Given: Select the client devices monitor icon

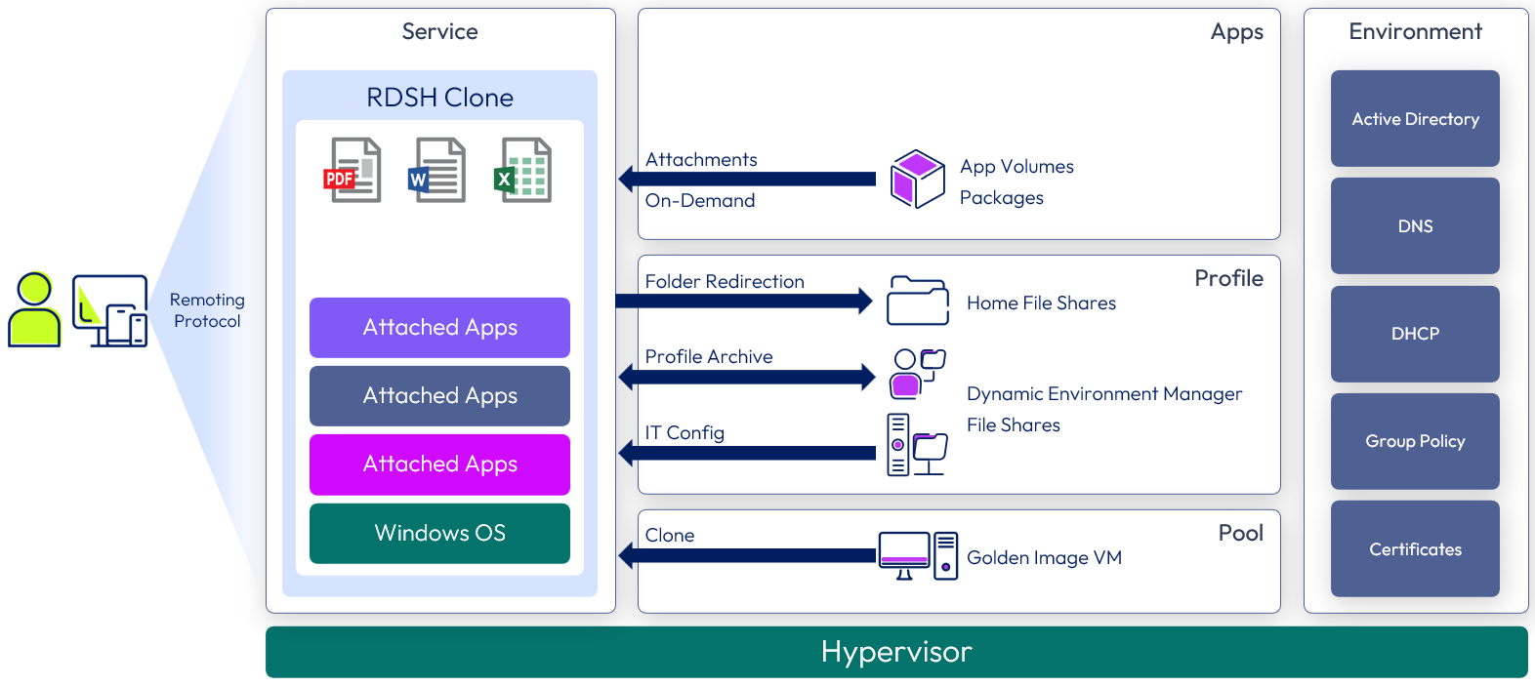Looking at the screenshot, I should (x=110, y=310).
